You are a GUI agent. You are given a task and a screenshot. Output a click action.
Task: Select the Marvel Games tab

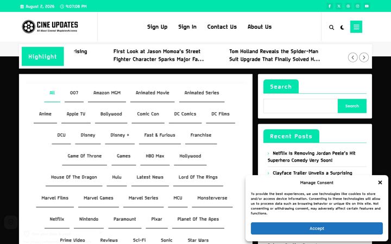98,198
